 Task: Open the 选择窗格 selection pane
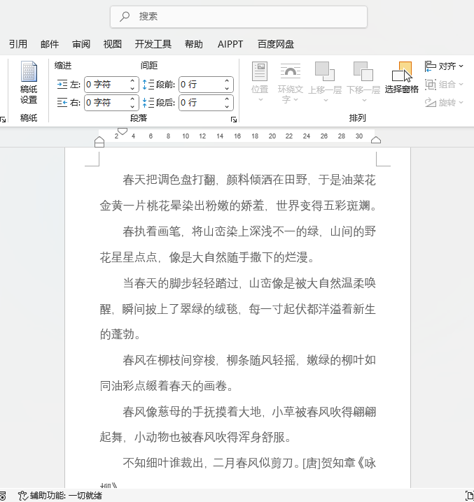point(401,78)
